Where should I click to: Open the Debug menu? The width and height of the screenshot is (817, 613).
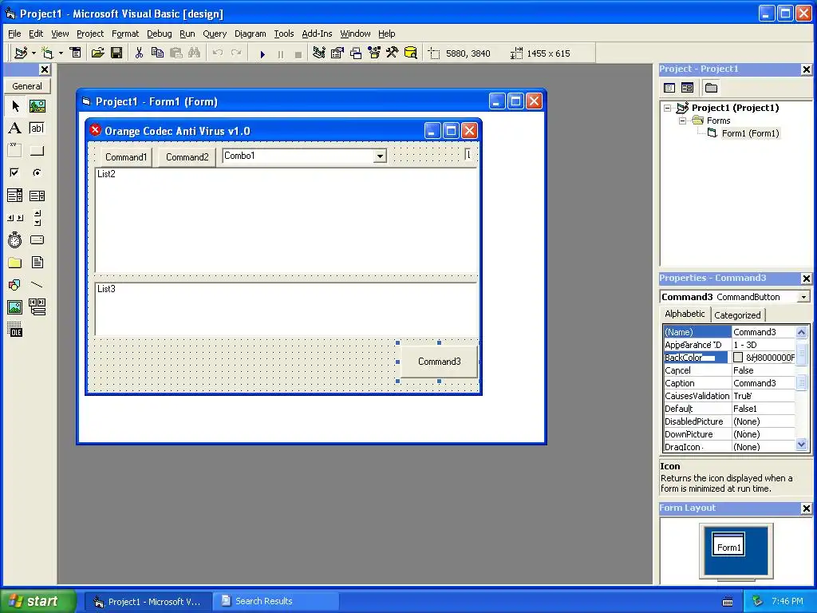159,34
